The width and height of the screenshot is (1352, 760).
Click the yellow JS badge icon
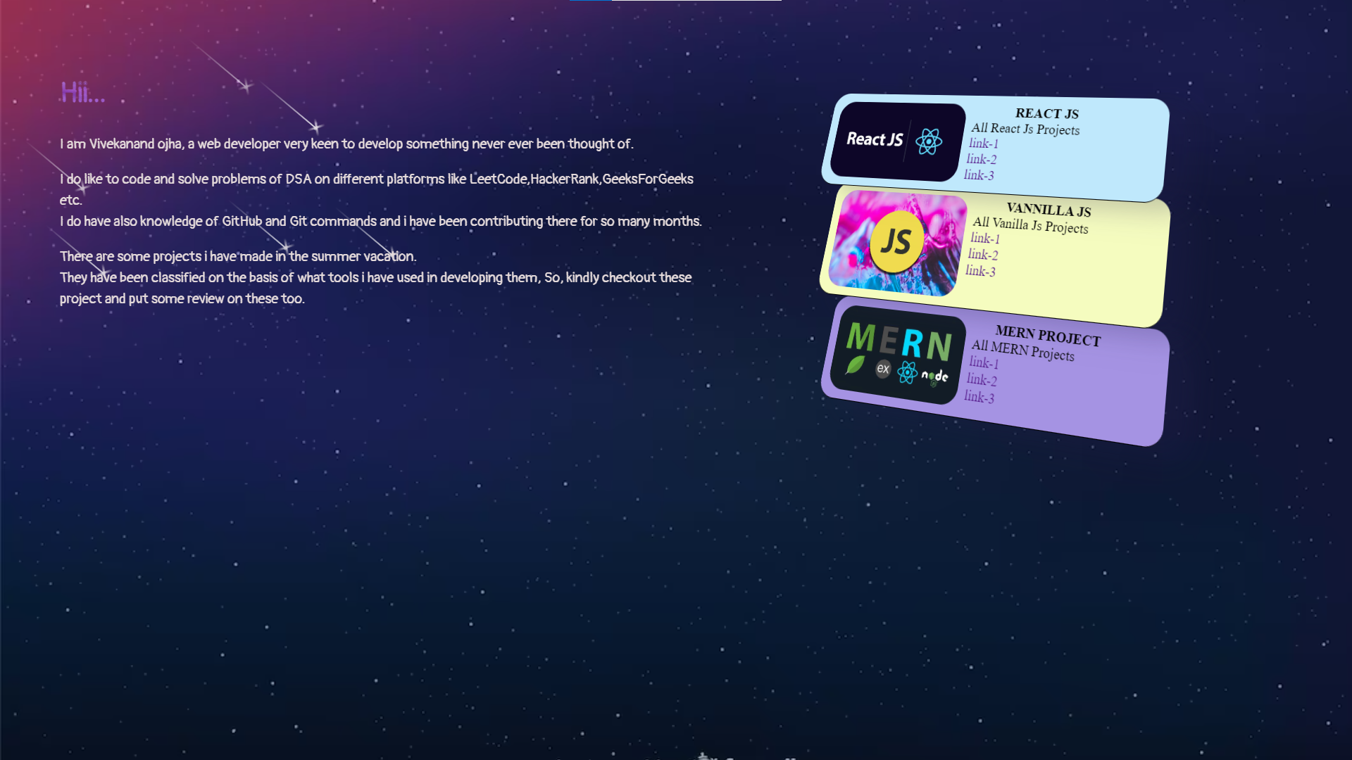[896, 242]
